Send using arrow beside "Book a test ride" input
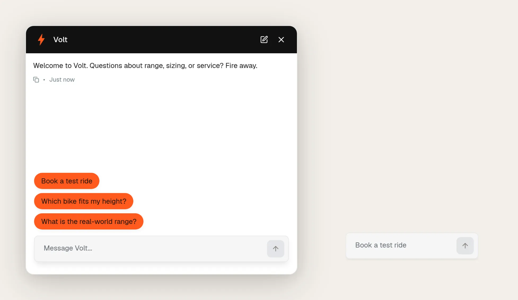This screenshot has height=300, width=518. pos(465,246)
